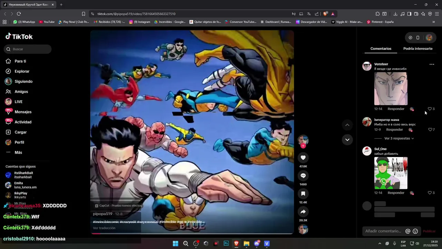442x249 pixels.
Task: Follow creator via the plus badge on avatar
Action: pos(303,146)
